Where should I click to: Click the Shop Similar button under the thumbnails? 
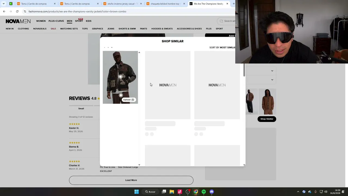(267, 119)
